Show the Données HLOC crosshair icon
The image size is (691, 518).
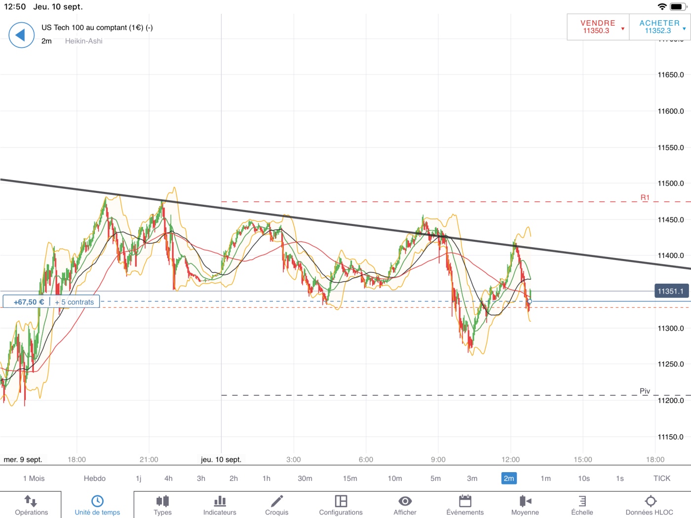tap(651, 501)
